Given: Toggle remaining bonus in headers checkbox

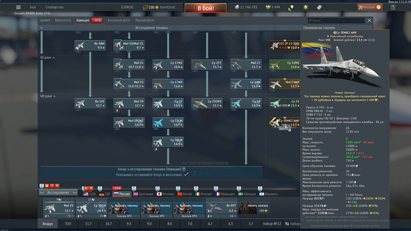Looking at the screenshot, I should click(186, 174).
